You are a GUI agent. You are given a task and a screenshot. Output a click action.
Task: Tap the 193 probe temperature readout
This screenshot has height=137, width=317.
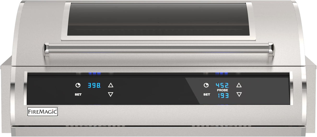(222, 96)
